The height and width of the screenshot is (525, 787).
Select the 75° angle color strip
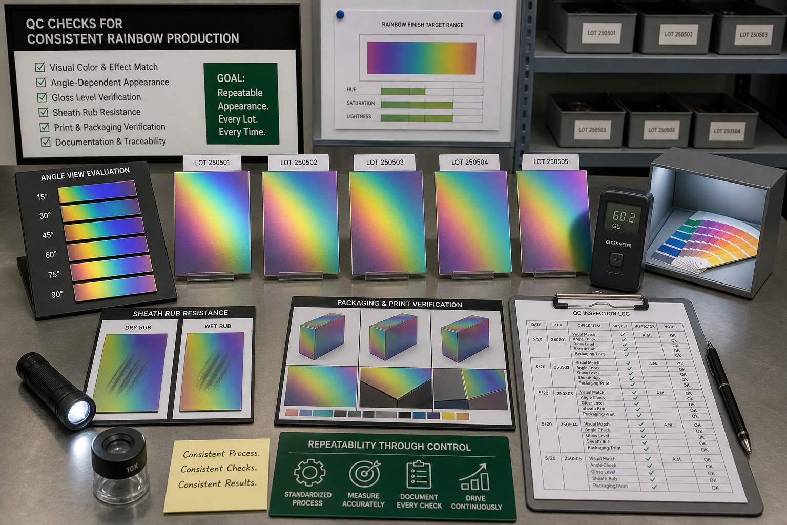111,268
